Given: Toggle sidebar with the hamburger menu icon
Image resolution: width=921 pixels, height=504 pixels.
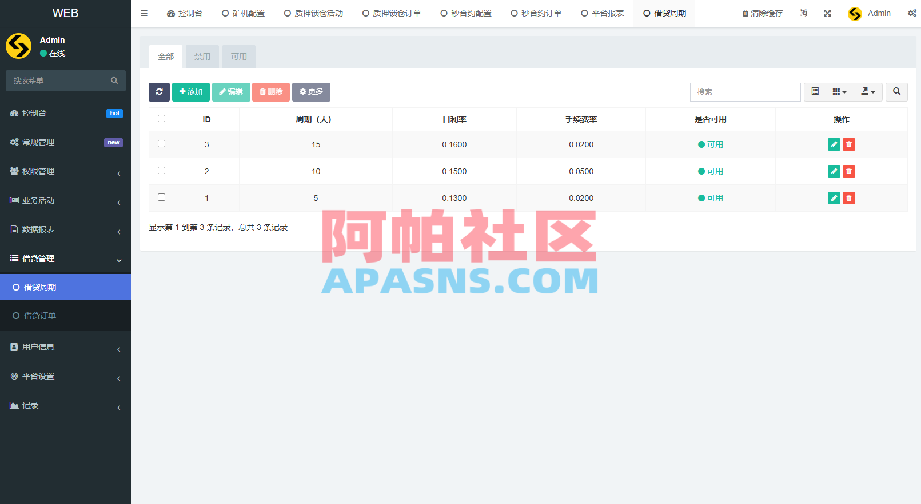Looking at the screenshot, I should [x=144, y=13].
